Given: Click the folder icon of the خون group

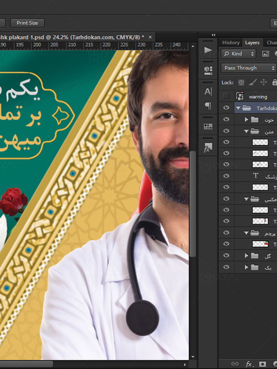Looking at the screenshot, I should coord(255,119).
